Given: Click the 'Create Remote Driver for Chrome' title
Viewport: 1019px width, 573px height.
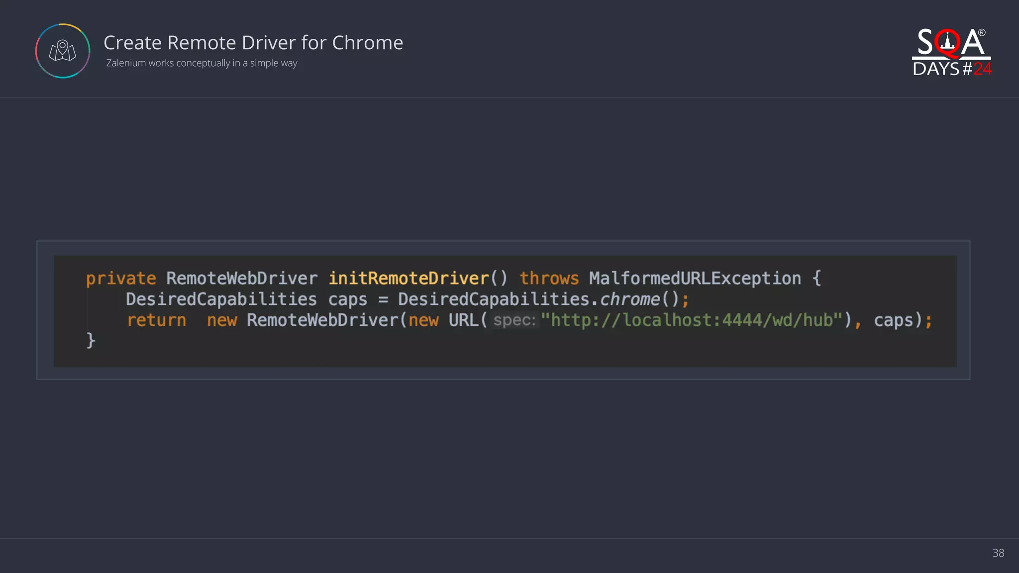Looking at the screenshot, I should pos(253,43).
